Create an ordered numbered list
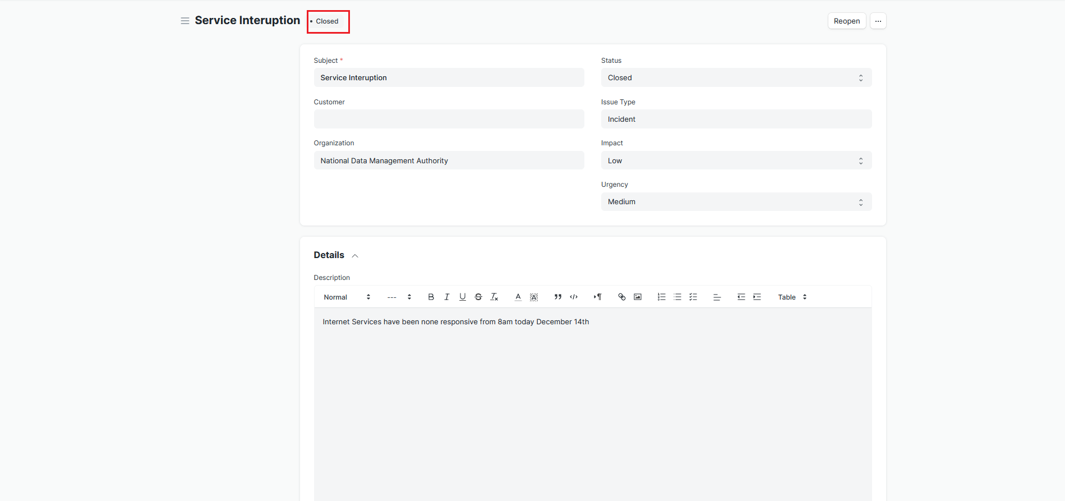 pos(661,297)
